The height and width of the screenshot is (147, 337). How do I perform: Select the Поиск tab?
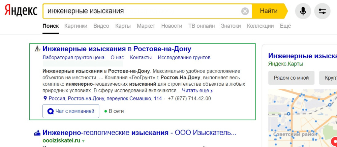pyautogui.click(x=51, y=26)
